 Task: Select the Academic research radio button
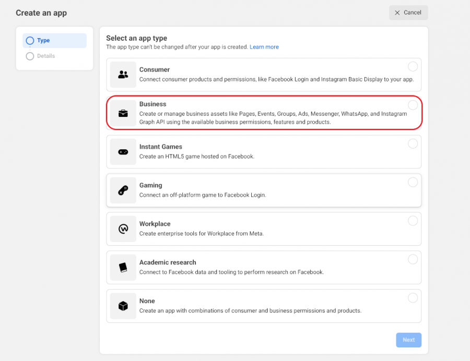[x=413, y=259]
